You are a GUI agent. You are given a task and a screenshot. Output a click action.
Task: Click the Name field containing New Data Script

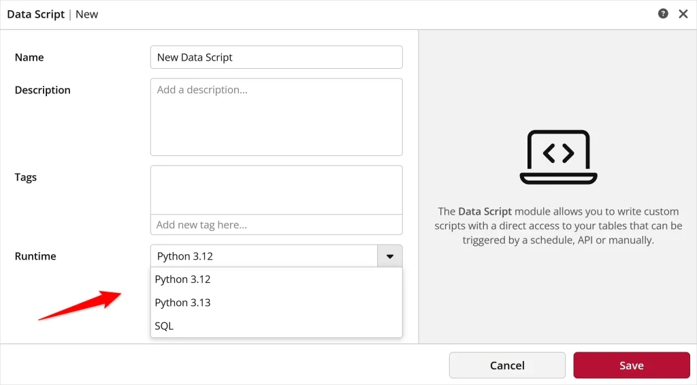[276, 57]
